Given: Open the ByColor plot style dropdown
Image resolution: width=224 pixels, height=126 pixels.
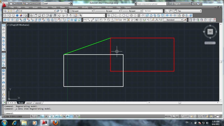Looking at the screenshot, I should 153,11.
